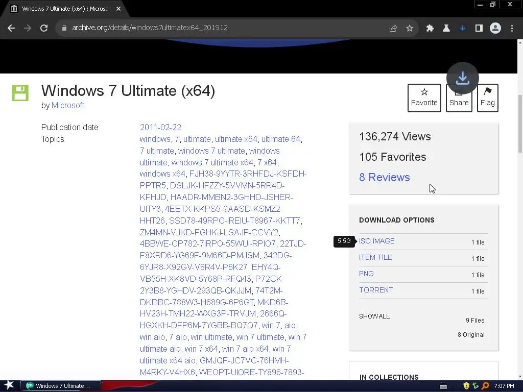Click the '136,274 Views' text

(395, 137)
